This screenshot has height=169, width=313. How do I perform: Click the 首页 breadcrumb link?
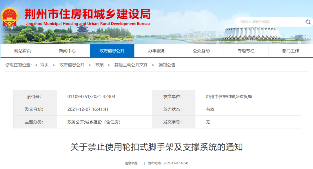(x=44, y=65)
